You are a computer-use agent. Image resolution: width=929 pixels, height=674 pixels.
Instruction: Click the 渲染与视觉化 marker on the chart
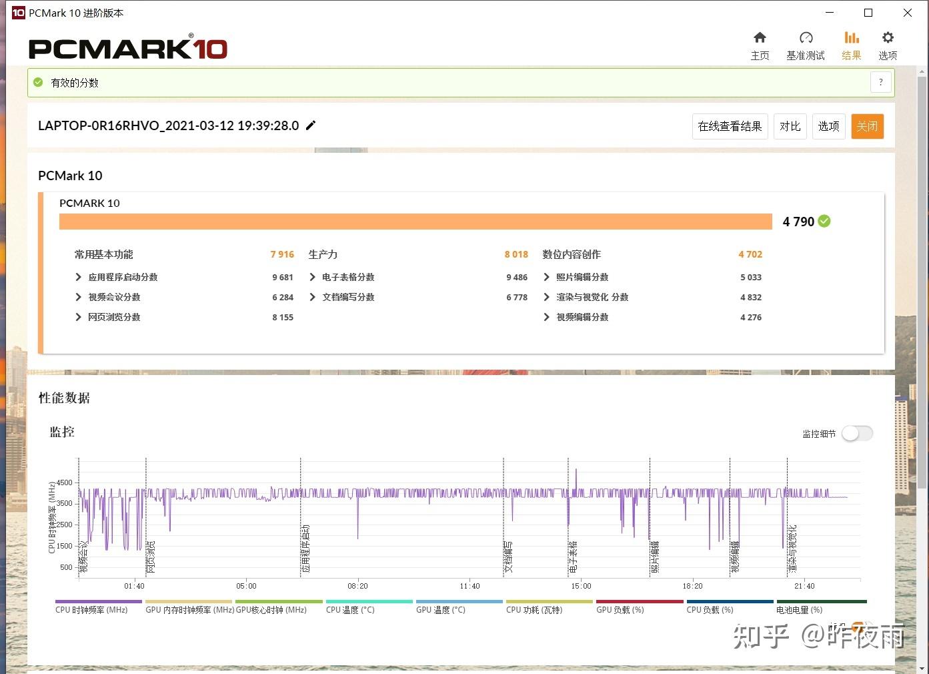(792, 549)
